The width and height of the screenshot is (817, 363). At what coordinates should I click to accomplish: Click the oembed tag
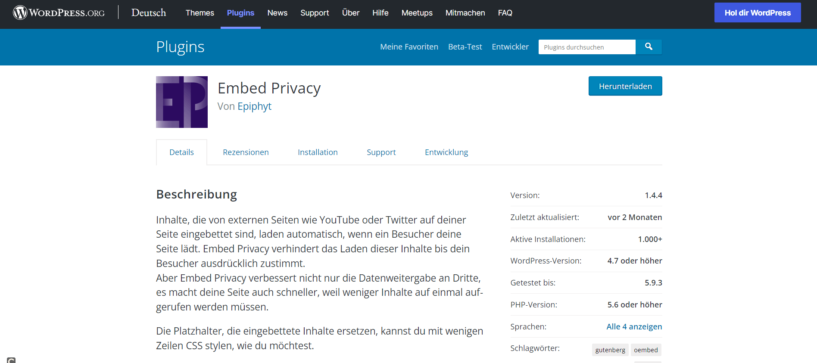click(x=646, y=350)
